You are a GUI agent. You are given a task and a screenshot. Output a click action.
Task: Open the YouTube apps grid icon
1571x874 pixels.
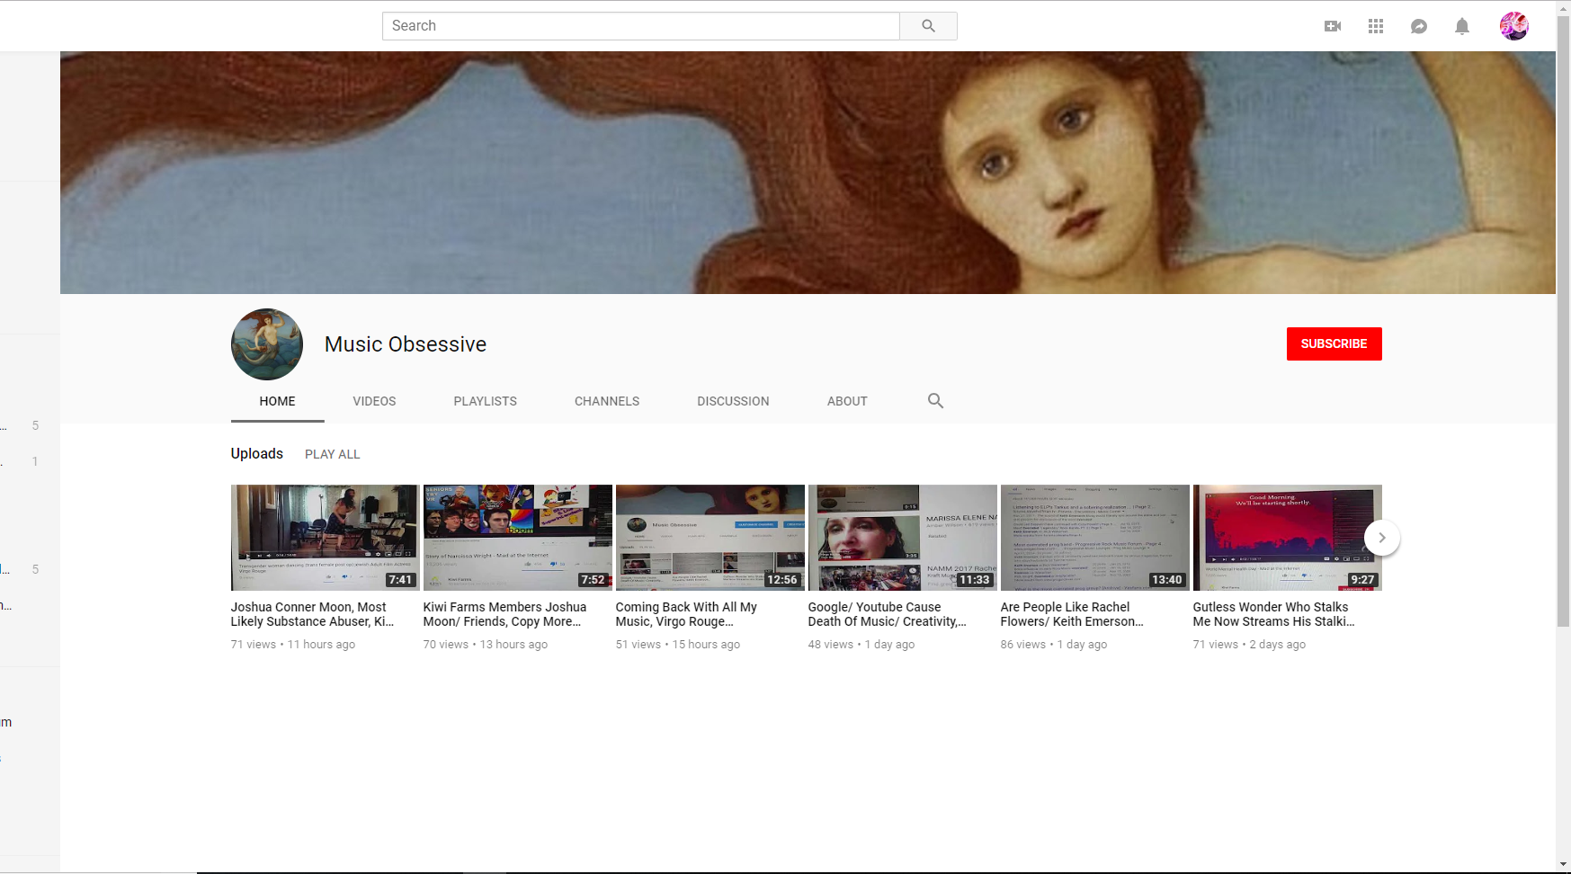pos(1376,26)
